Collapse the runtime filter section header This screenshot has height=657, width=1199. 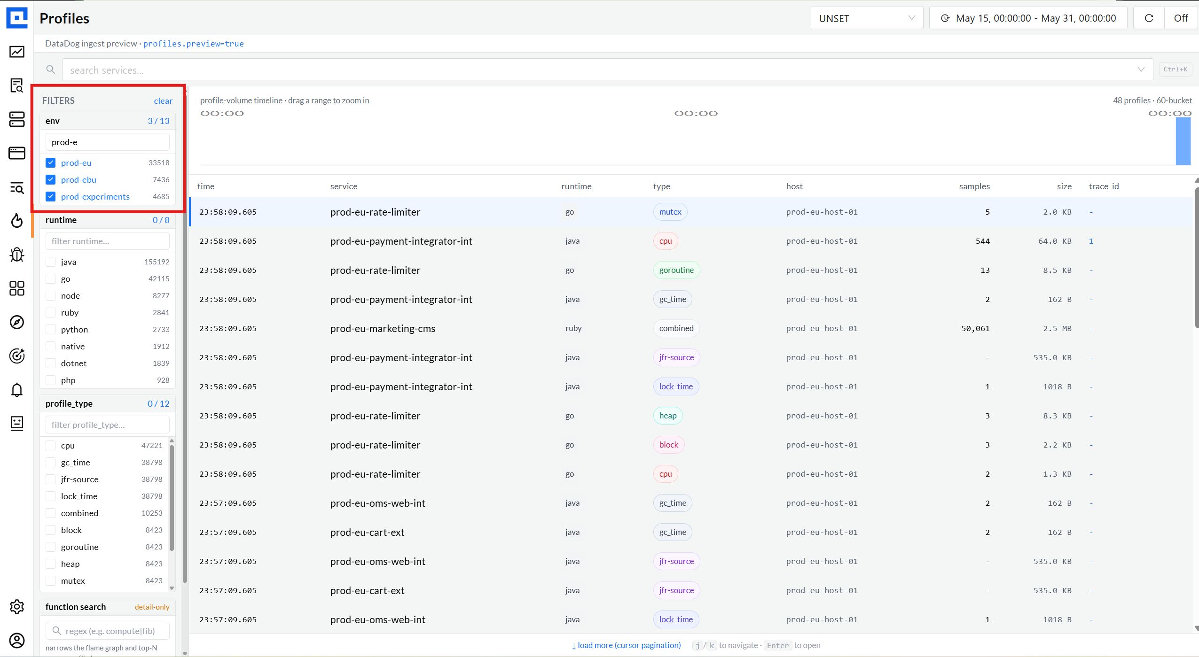click(108, 220)
